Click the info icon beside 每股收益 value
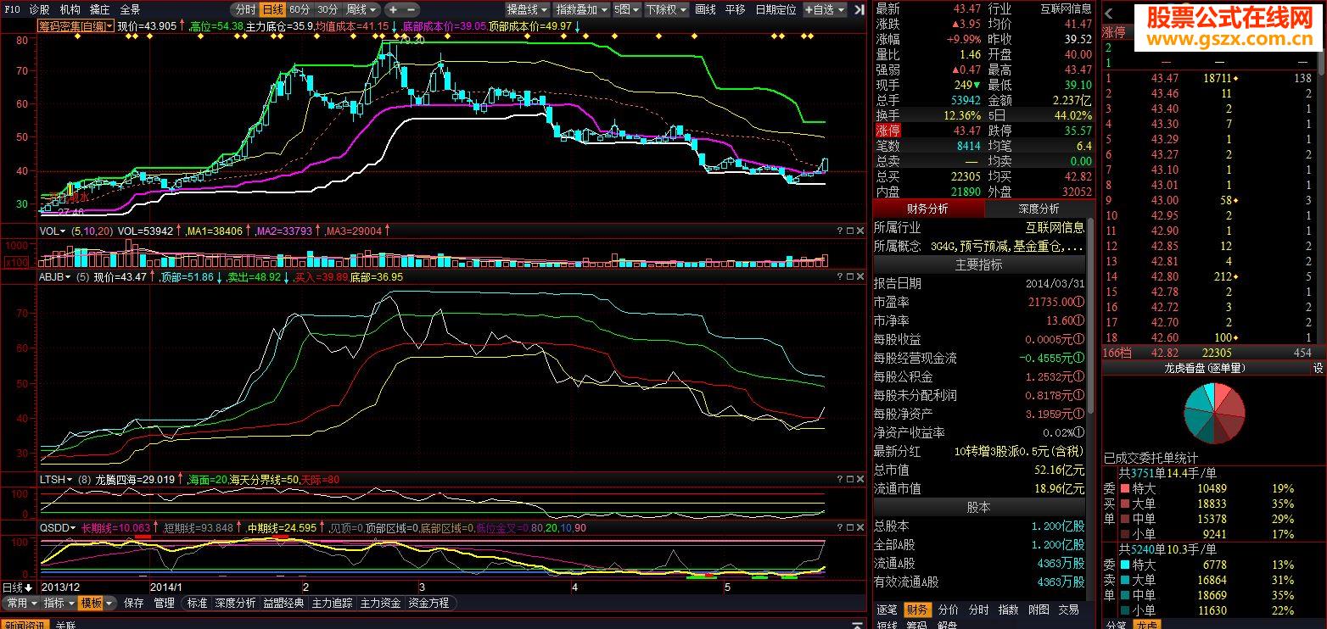 pos(1079,340)
